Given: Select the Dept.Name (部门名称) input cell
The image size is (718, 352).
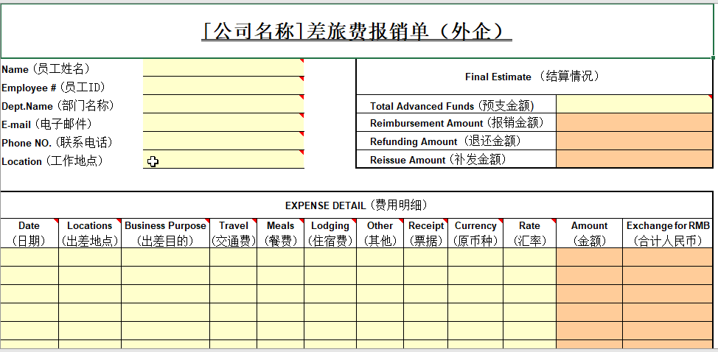Looking at the screenshot, I should click(223, 105).
